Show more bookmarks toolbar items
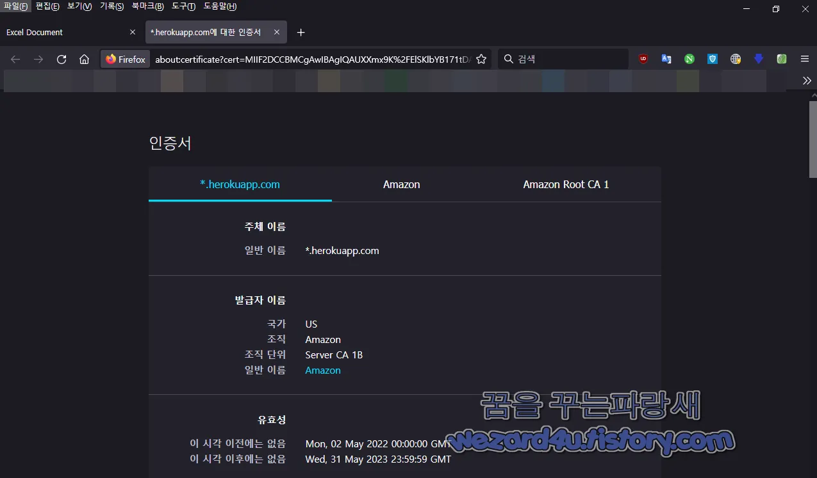 tap(807, 80)
